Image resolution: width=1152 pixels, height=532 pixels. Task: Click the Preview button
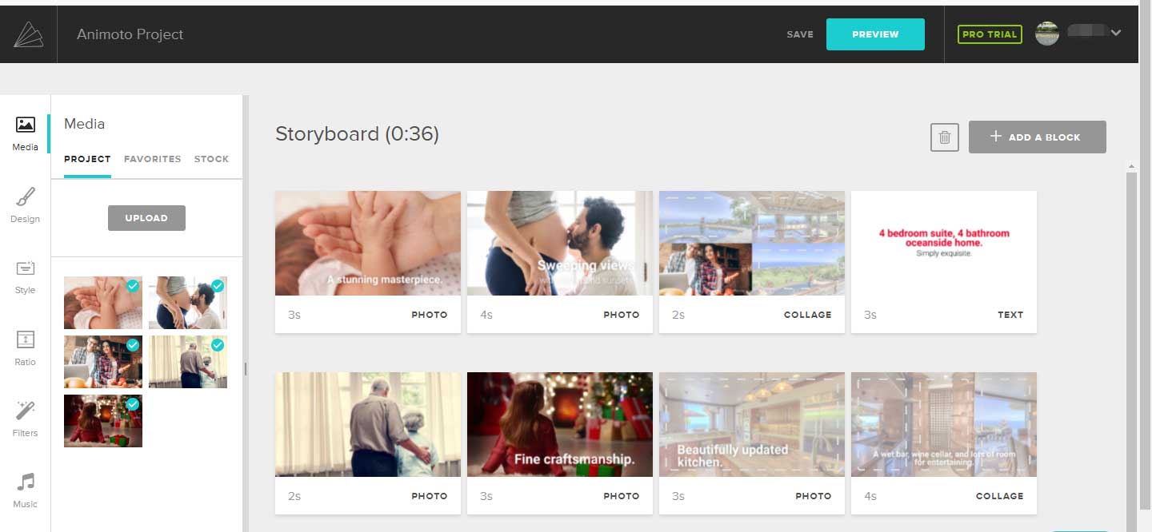coord(875,34)
